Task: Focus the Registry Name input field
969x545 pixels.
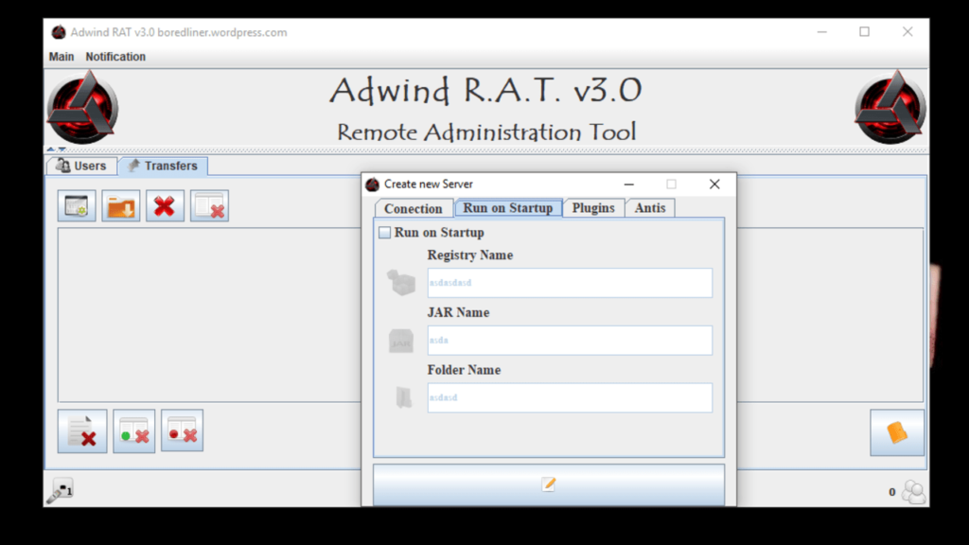Action: [570, 282]
